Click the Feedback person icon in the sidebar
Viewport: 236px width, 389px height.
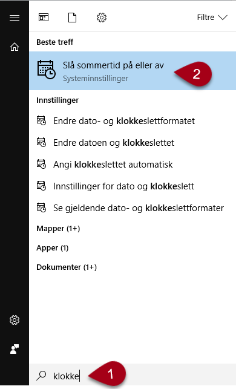[15, 349]
